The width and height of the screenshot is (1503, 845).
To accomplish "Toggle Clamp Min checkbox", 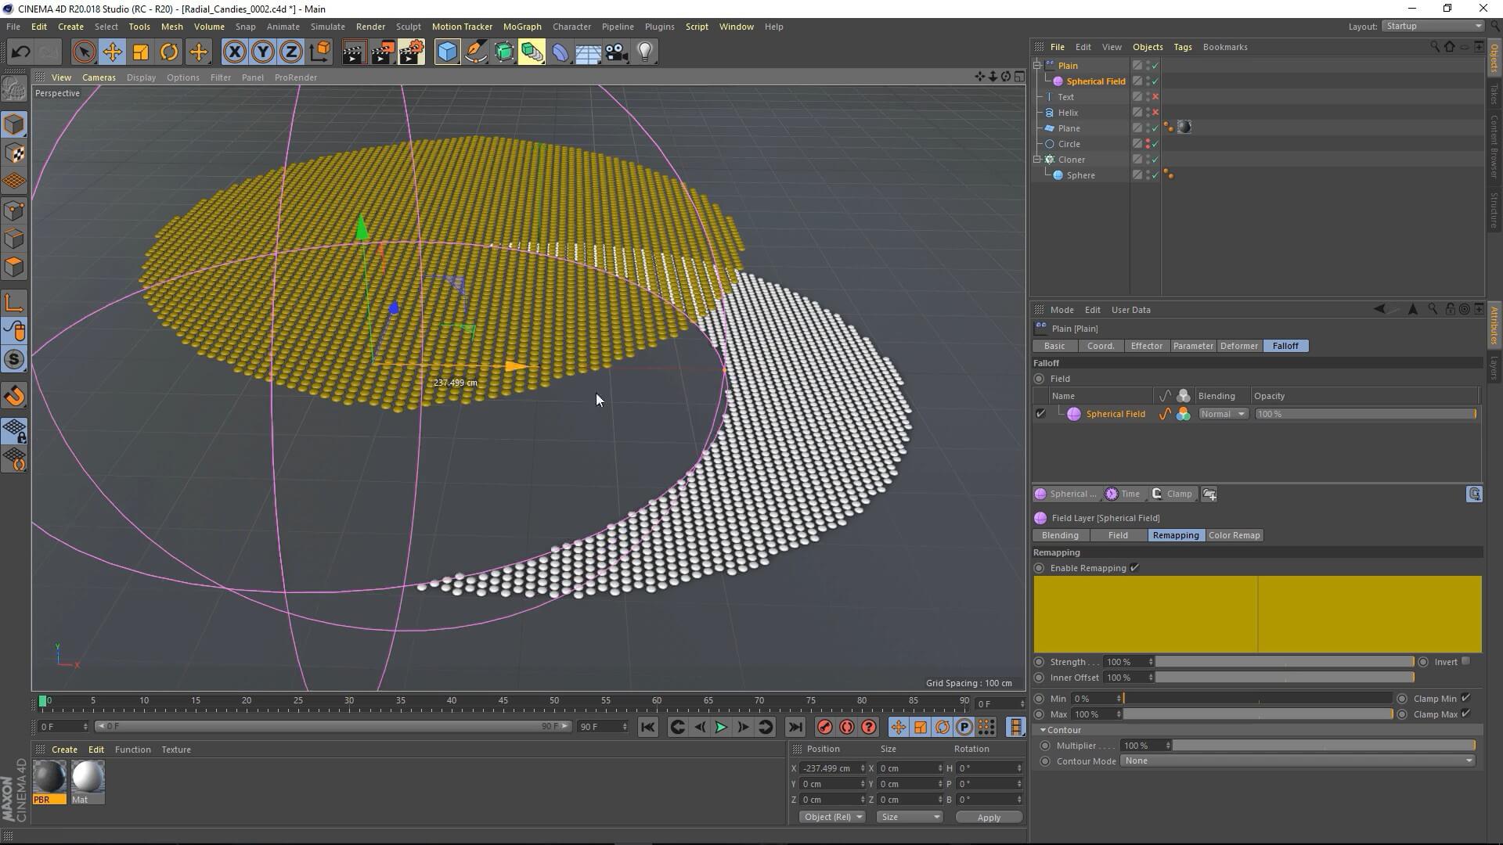I will pyautogui.click(x=1465, y=698).
